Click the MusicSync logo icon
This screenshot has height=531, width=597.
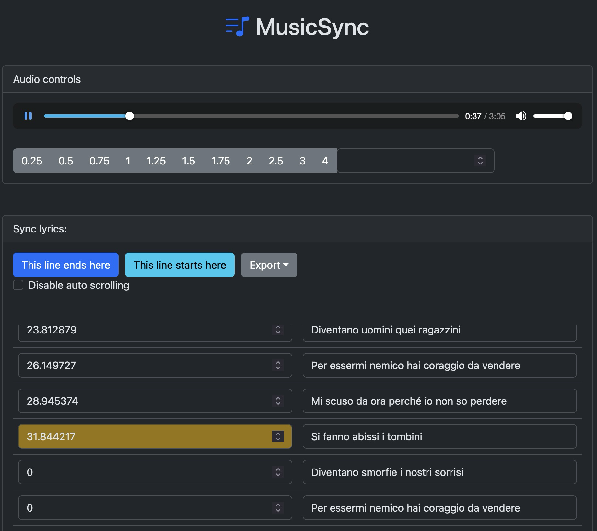238,27
